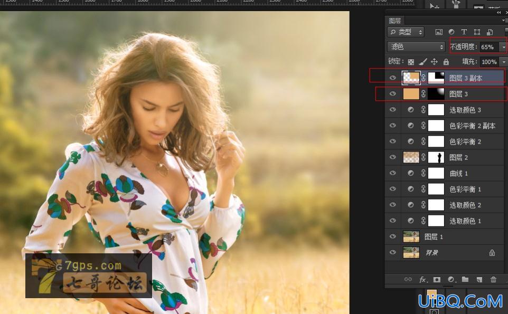Select layer named 曲线 1
The width and height of the screenshot is (508, 314).
coord(459,173)
